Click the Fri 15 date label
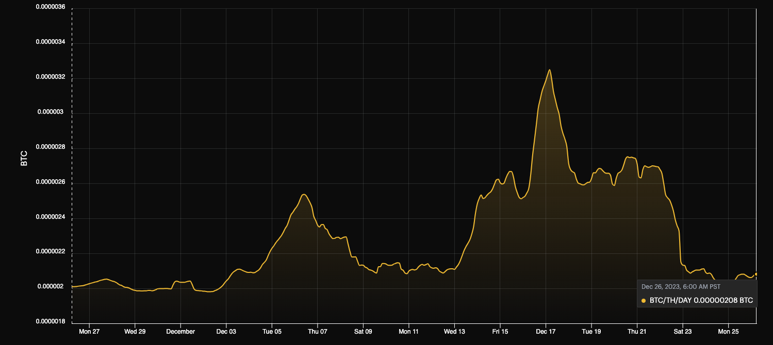Screen dimensions: 773x345 click(500, 332)
